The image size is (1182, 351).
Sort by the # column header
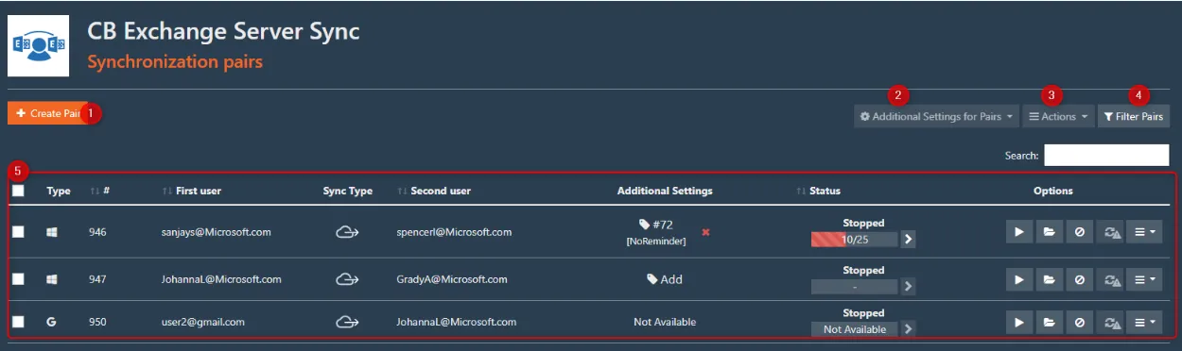pyautogui.click(x=100, y=191)
